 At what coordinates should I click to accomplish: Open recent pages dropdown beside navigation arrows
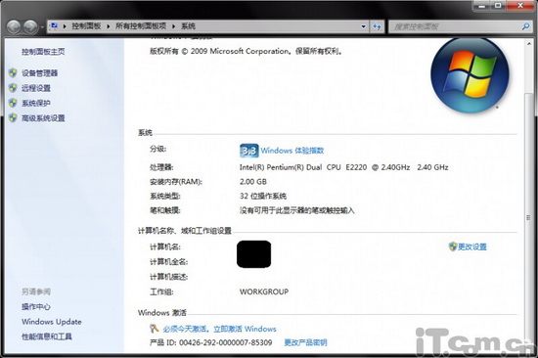[42, 26]
